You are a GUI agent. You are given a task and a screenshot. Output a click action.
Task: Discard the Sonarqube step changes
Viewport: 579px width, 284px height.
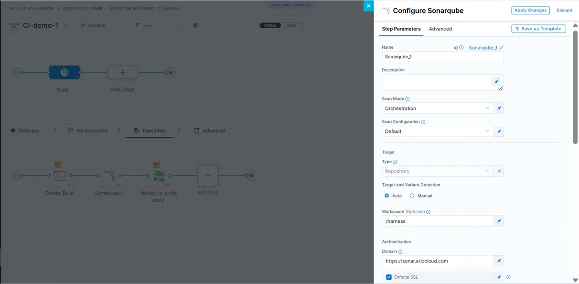pos(564,10)
